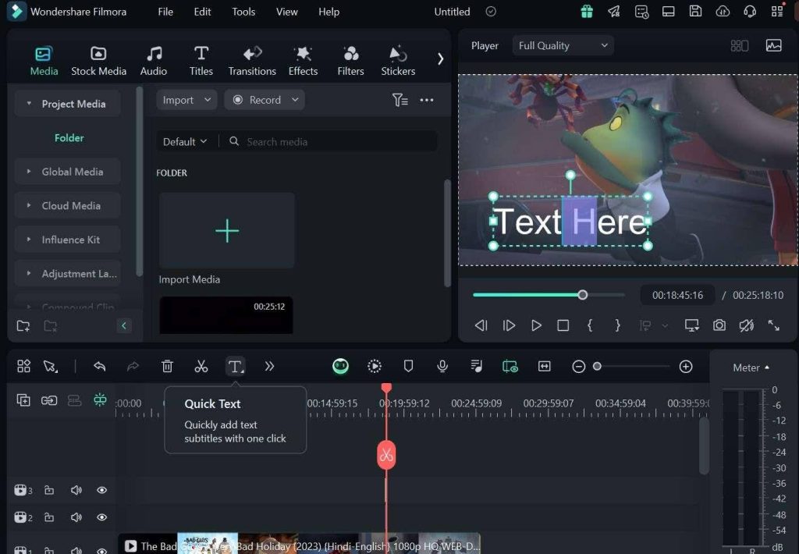Switch to the Transitions tab
This screenshot has width=799, height=554.
(x=251, y=59)
